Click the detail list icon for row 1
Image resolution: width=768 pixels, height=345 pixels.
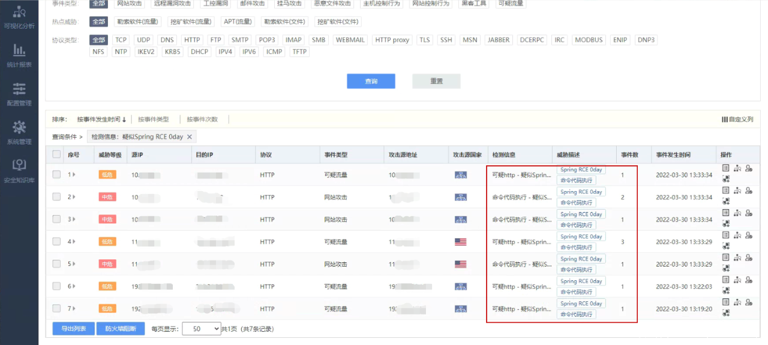pos(725,168)
